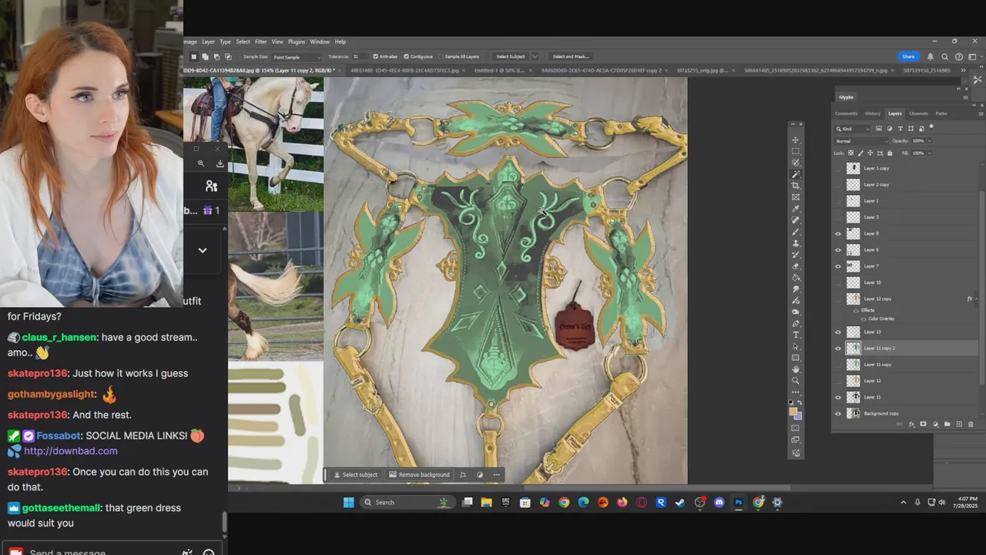This screenshot has width=986, height=555.
Task: Open Photoshop search icon in top bar
Action: pos(944,56)
